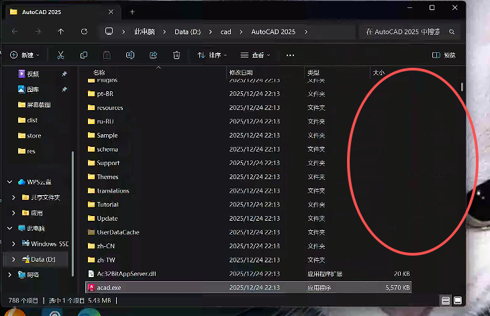
Task: Expand the 网络 (Network) tree node
Action: pyautogui.click(x=9, y=274)
